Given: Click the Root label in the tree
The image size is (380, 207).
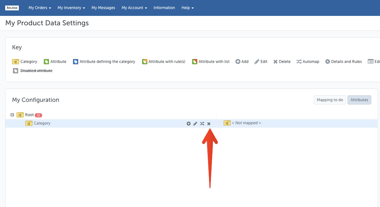Looking at the screenshot, I should coord(29,115).
